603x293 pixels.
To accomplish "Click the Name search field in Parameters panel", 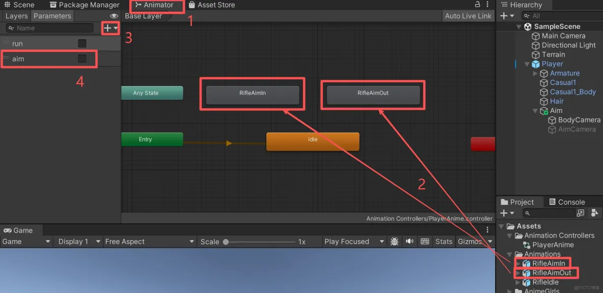I will [x=49, y=28].
